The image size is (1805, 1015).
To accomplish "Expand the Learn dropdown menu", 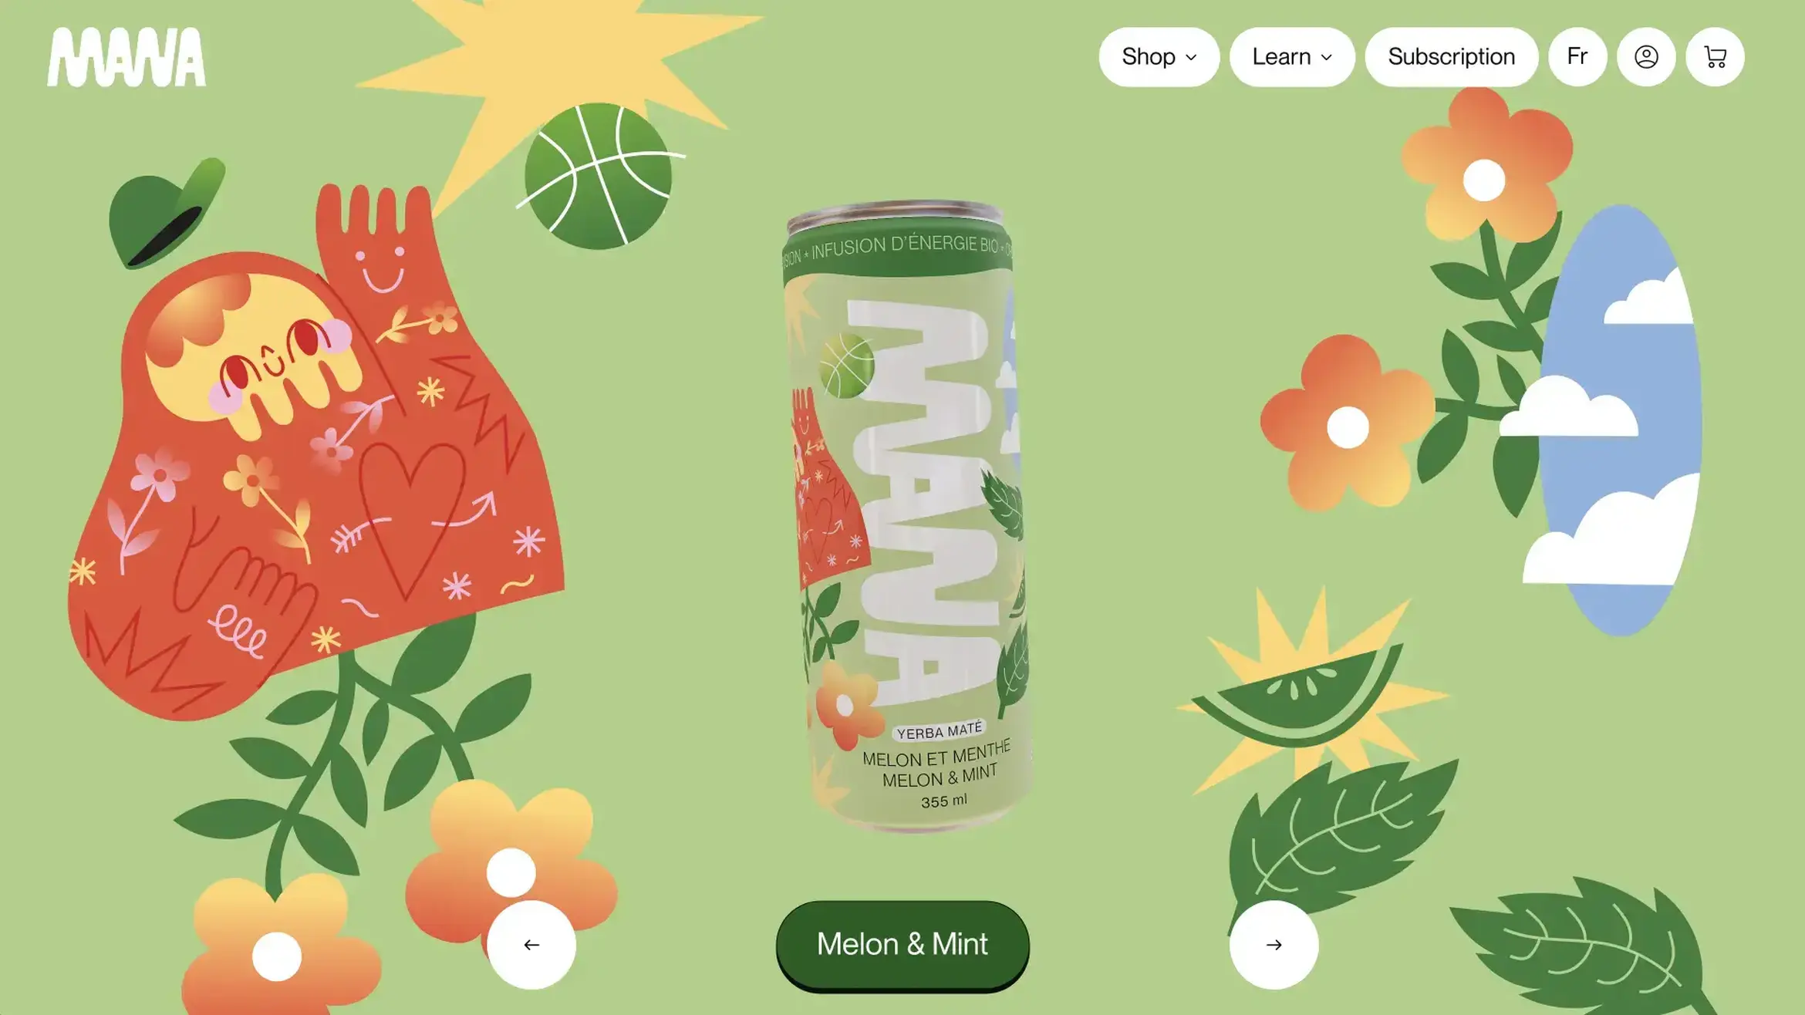I will [x=1292, y=57].
